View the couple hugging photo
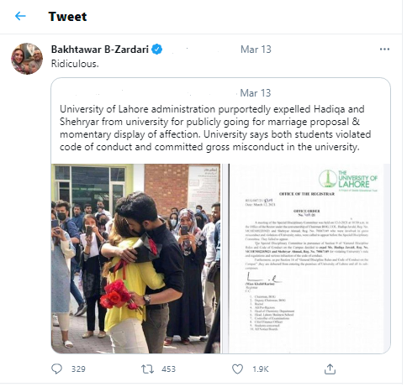This screenshot has width=407, height=387. tap(135, 259)
